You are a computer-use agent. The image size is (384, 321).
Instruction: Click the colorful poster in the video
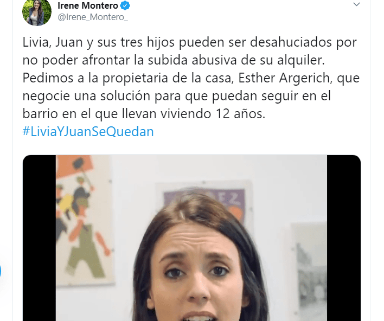coord(84,220)
